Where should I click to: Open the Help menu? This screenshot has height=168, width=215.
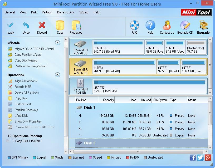(x=96, y=12)
